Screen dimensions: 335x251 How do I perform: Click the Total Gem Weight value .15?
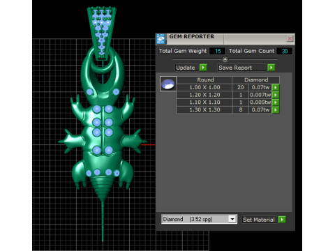tap(217, 51)
